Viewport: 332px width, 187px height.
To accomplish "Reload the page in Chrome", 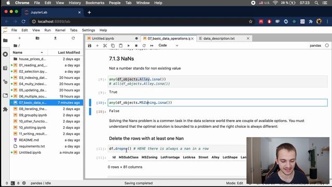I will (23, 22).
